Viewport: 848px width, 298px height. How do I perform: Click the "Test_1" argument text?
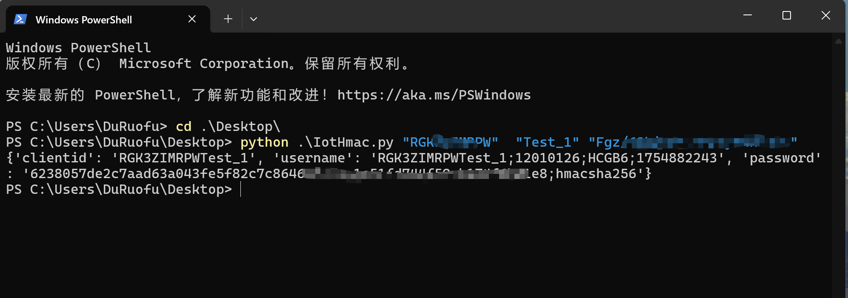[x=547, y=142]
